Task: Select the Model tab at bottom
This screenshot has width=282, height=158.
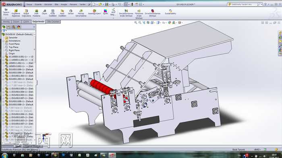Action: coord(18,146)
